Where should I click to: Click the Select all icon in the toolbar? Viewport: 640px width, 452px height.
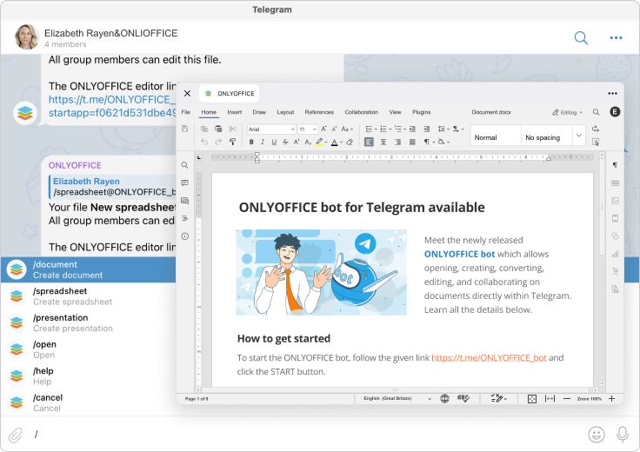click(x=596, y=142)
